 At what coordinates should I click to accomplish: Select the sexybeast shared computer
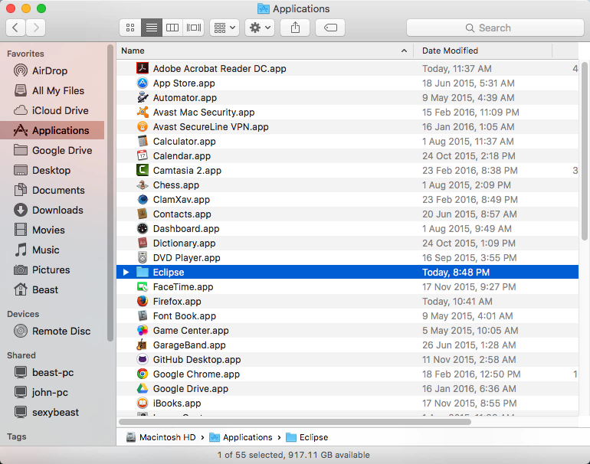pos(52,412)
